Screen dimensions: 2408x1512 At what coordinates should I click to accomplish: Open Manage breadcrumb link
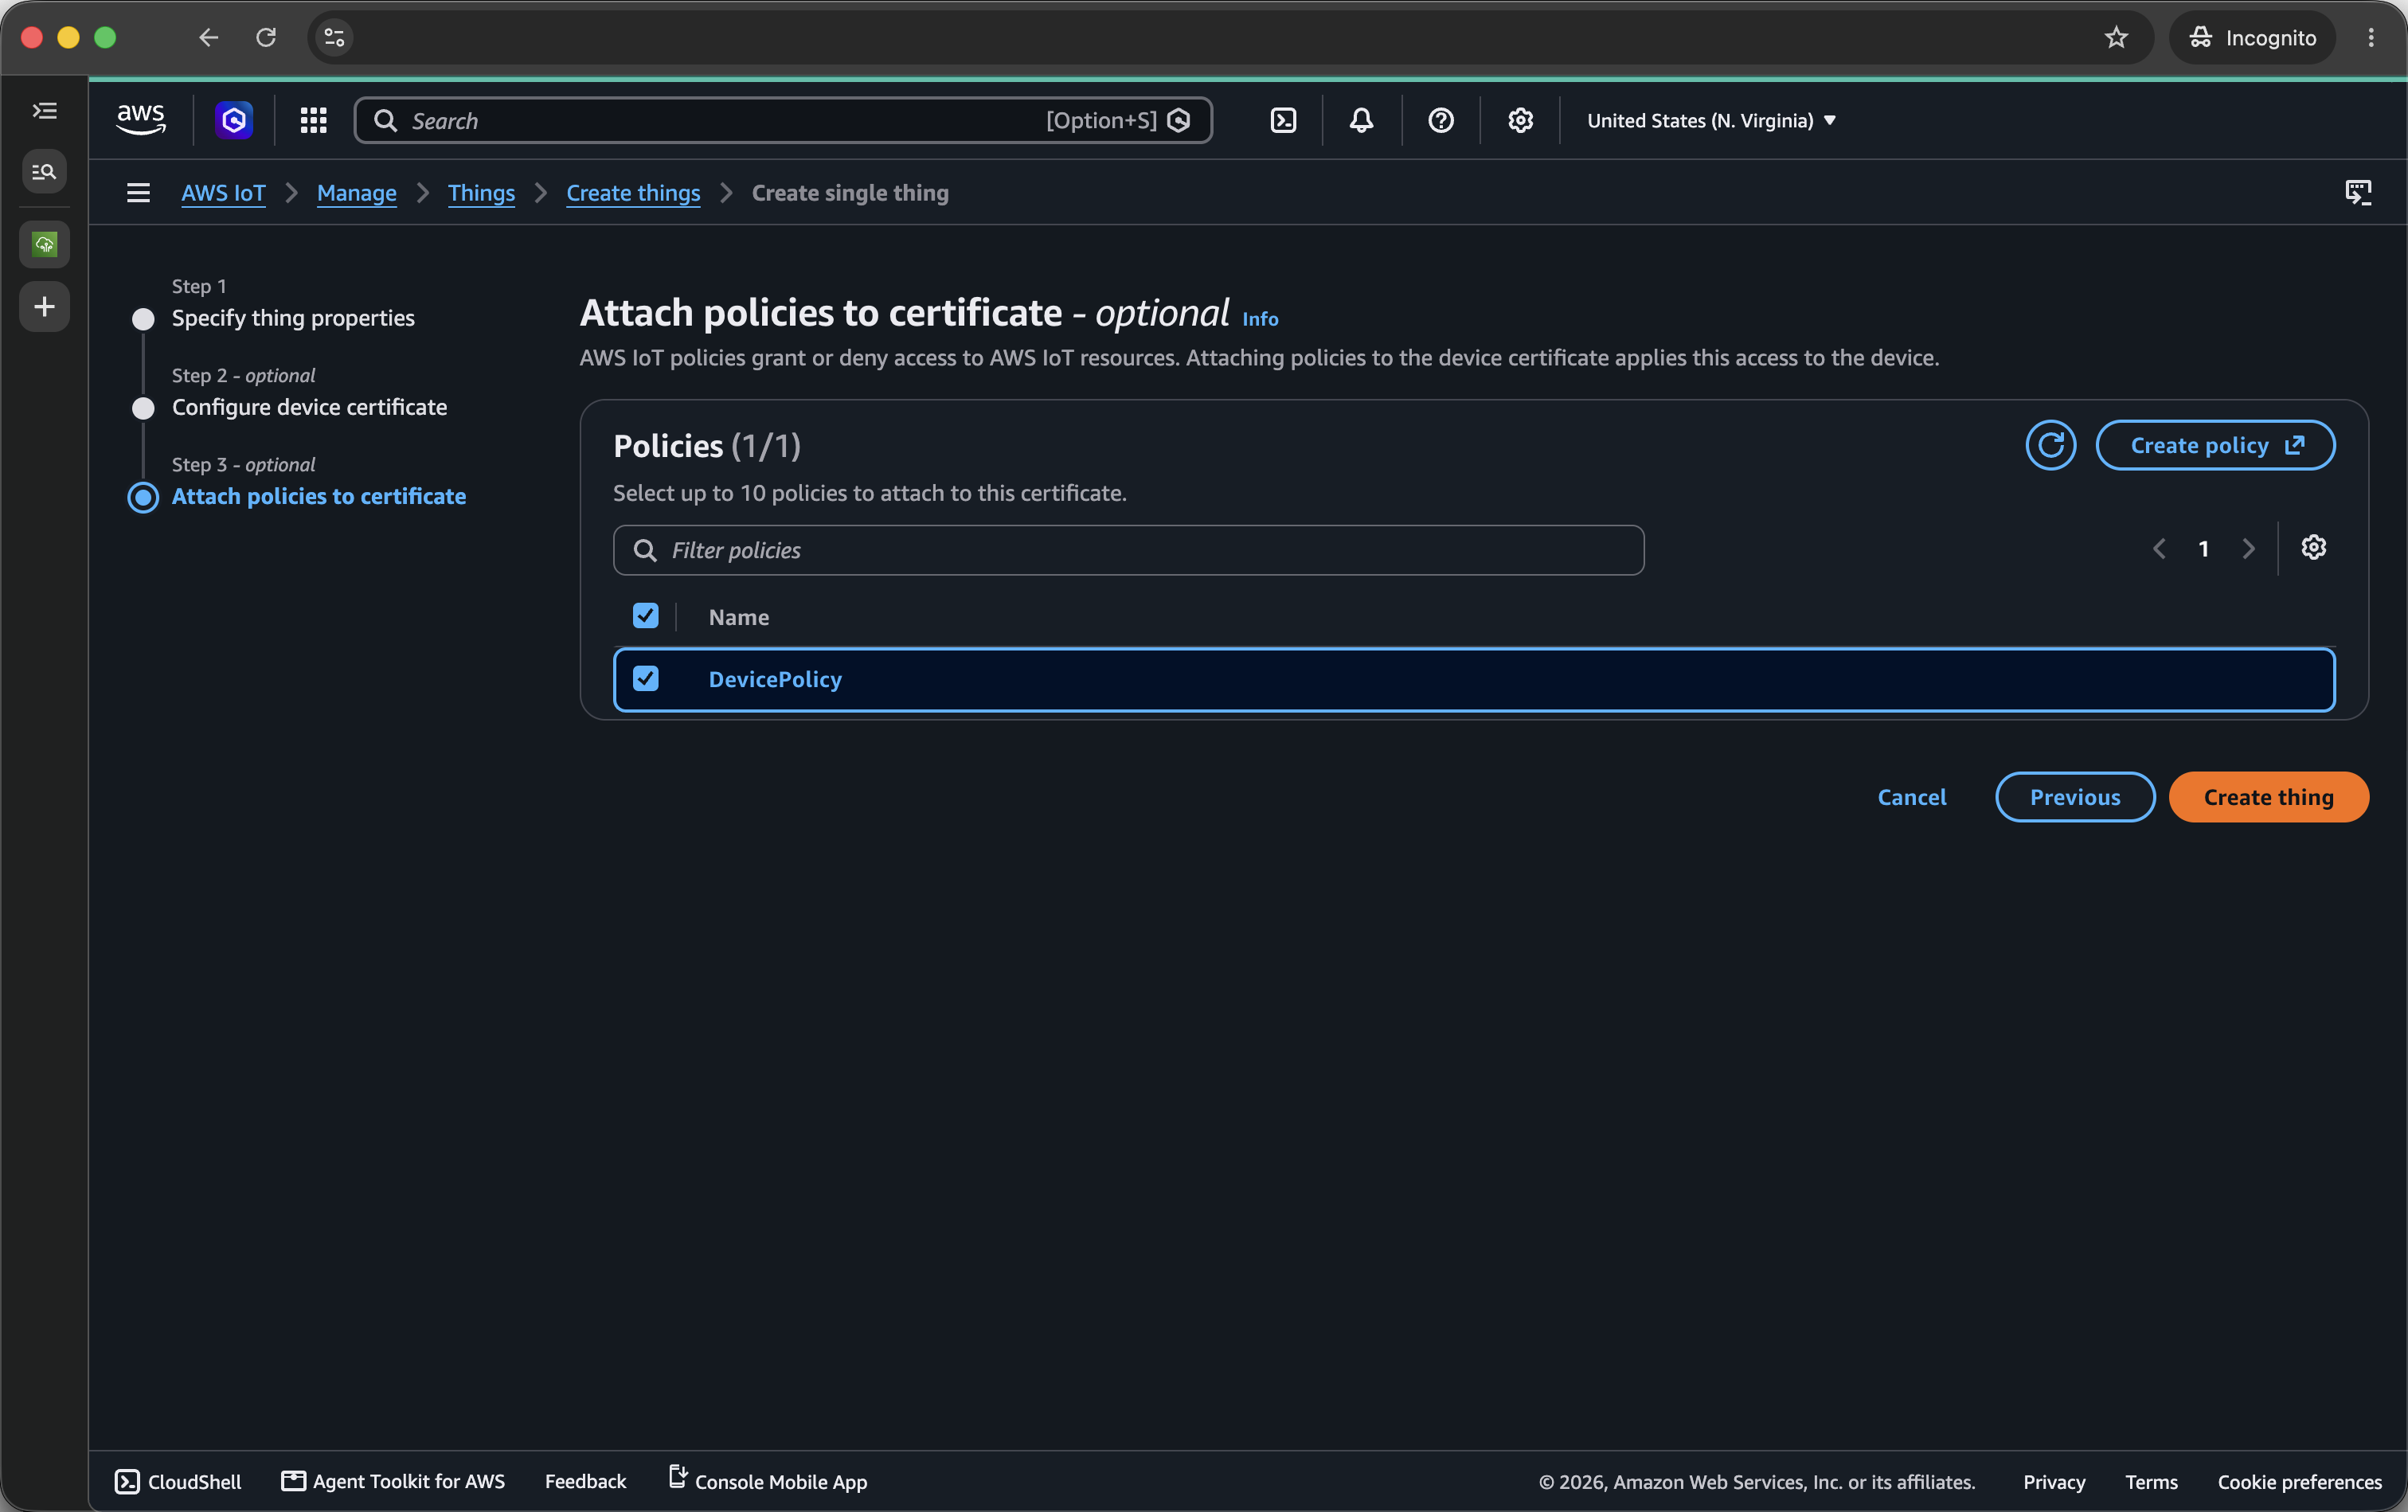click(356, 192)
